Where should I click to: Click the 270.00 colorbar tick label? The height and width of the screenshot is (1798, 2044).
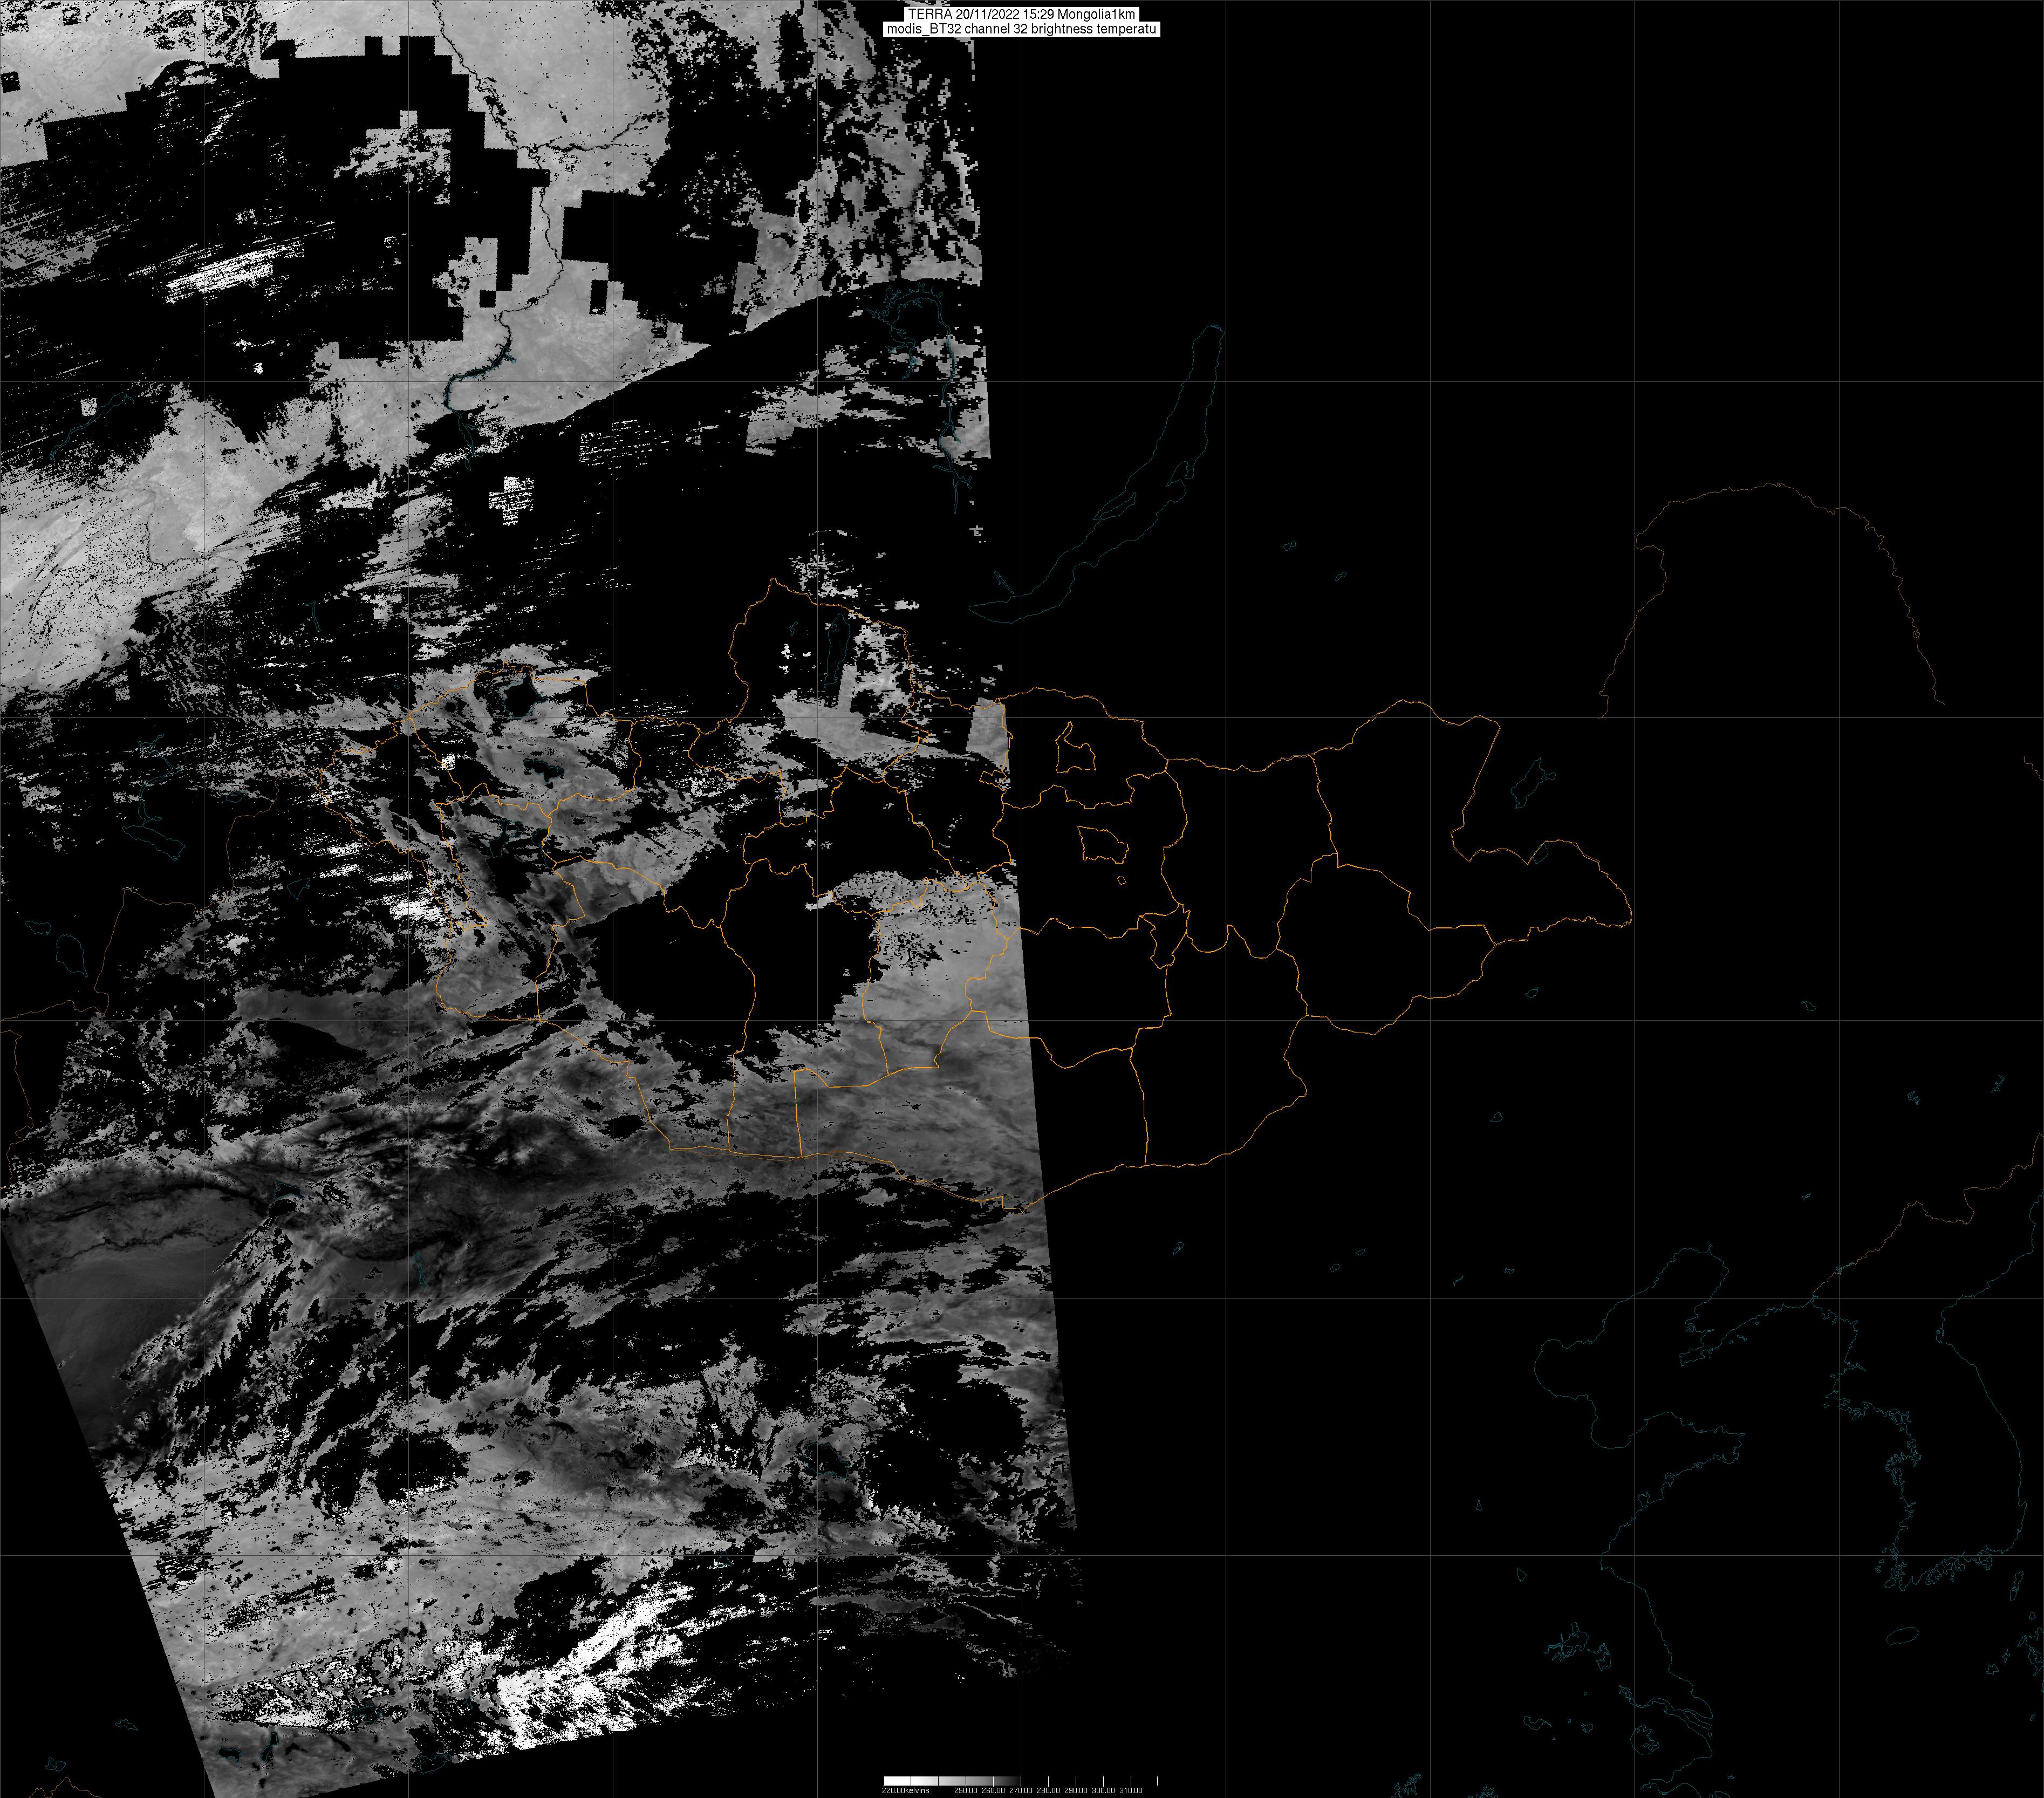point(1020,1790)
